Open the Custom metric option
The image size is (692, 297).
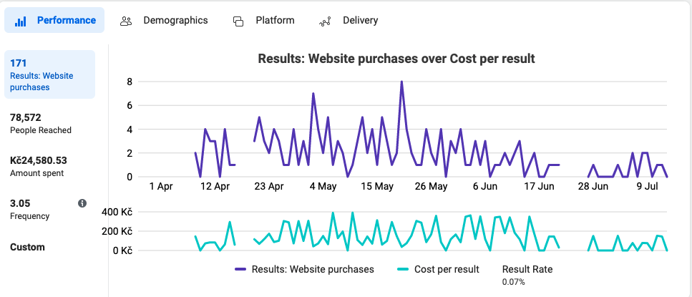[27, 247]
